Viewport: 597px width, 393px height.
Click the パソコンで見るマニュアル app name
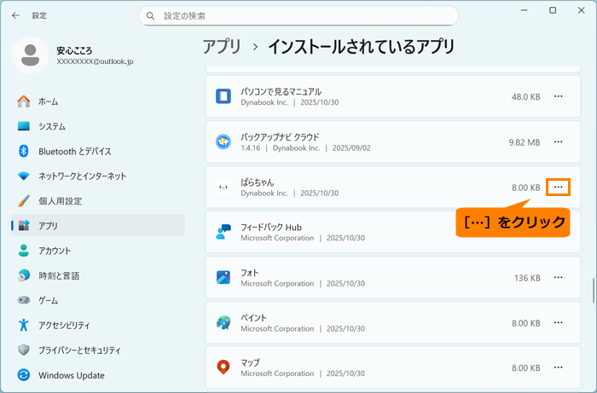(281, 92)
